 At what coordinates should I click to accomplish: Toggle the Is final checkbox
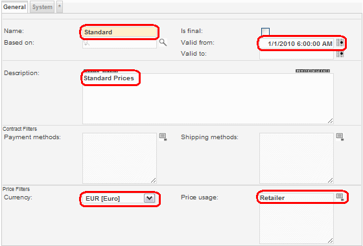click(265, 32)
